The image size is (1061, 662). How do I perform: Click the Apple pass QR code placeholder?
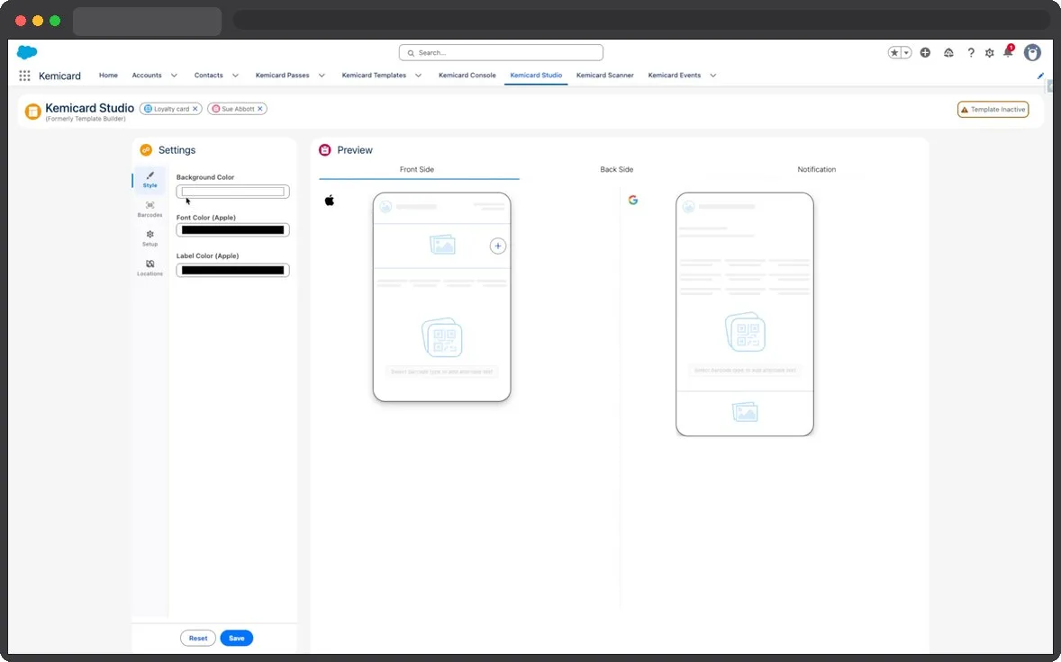click(442, 337)
